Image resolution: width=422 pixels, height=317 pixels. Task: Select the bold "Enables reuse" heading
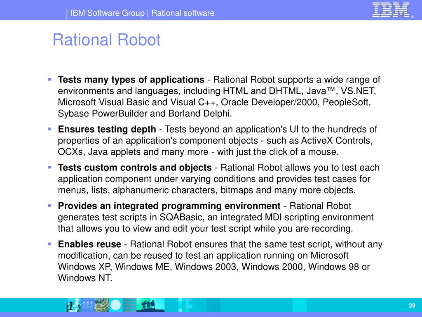tap(89, 244)
